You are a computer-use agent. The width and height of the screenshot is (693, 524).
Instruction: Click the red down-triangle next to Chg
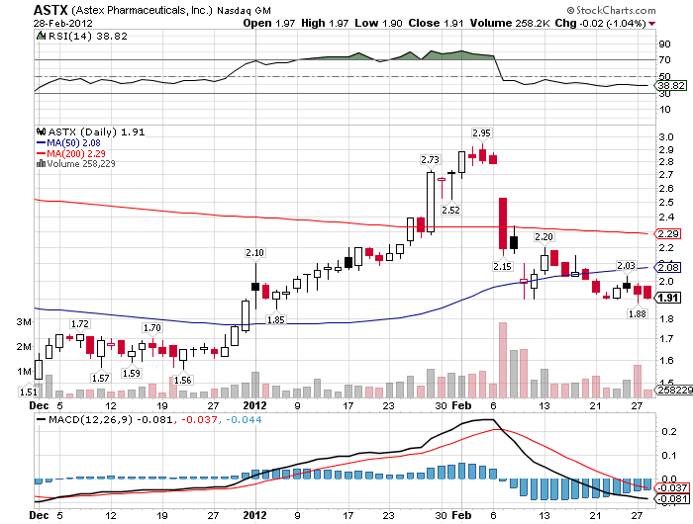[x=652, y=24]
